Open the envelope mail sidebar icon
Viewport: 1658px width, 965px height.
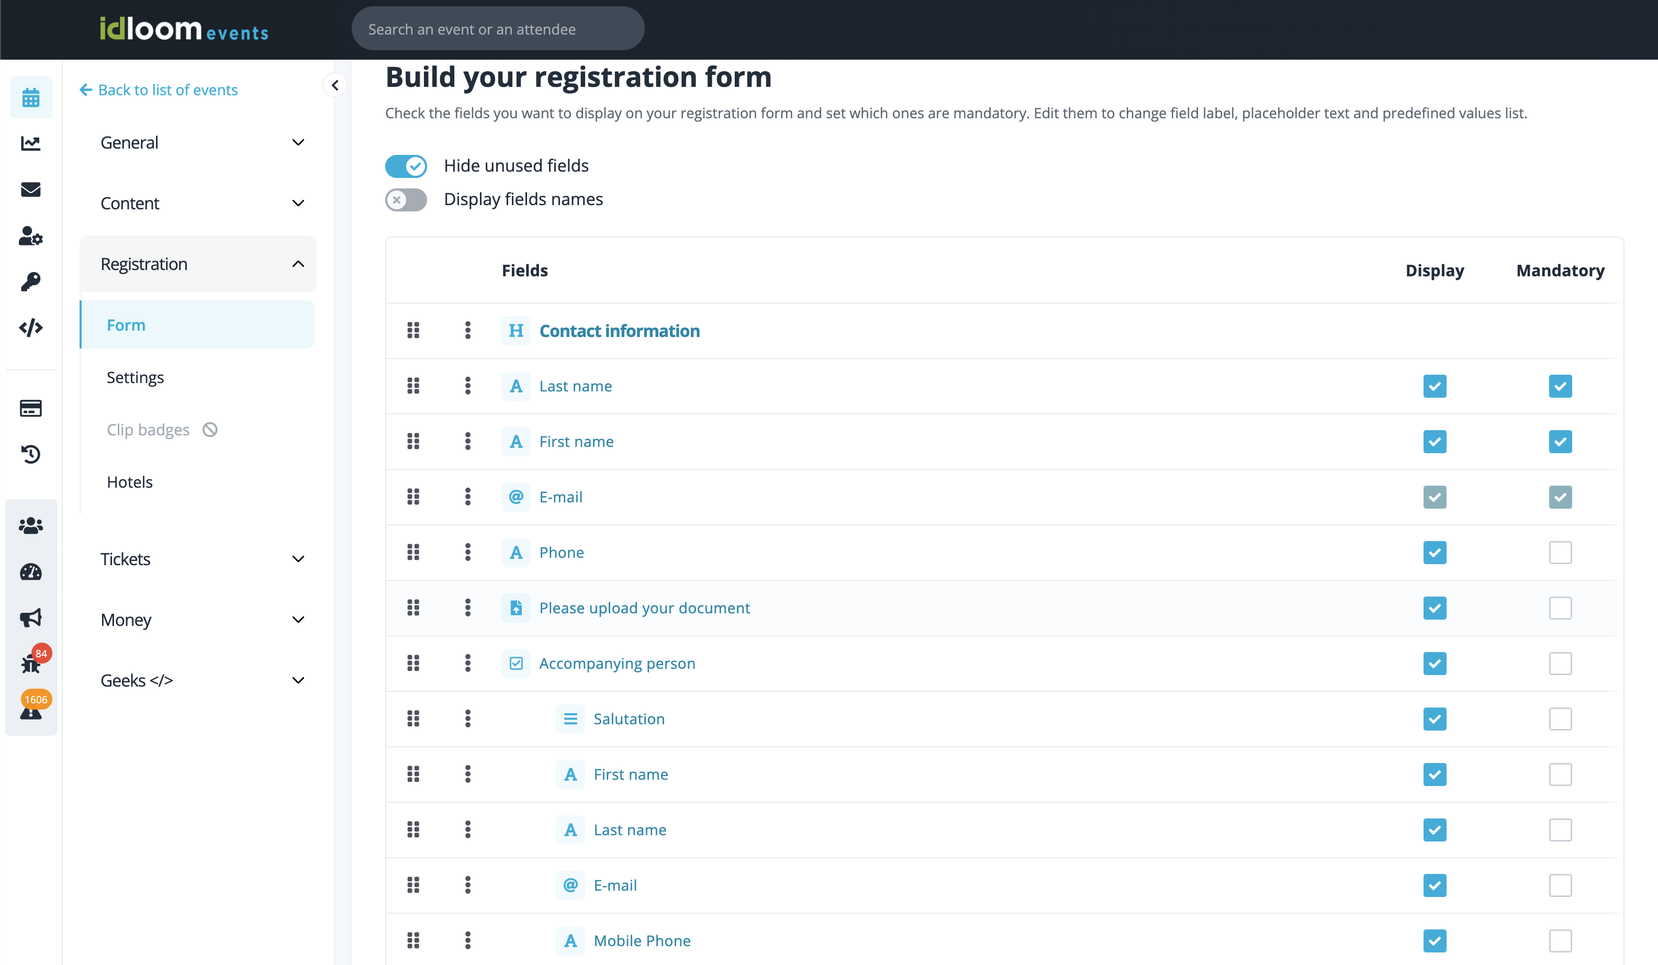30,189
